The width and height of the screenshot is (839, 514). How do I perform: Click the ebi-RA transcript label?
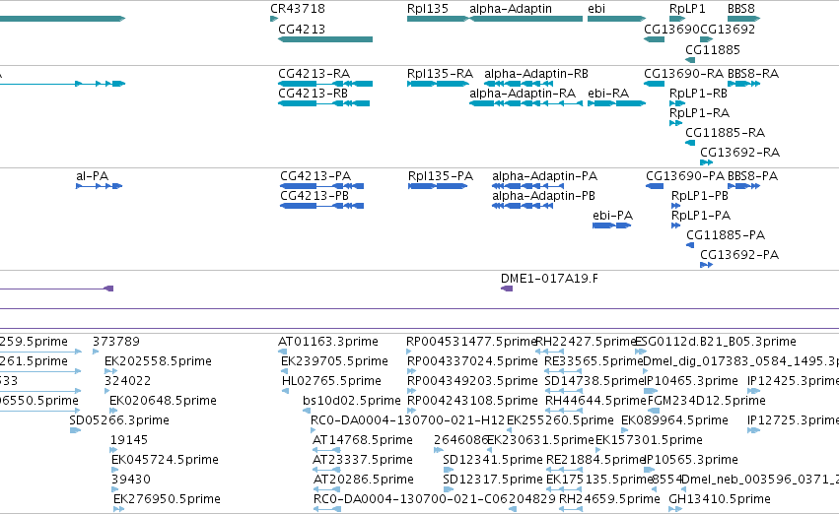point(608,93)
